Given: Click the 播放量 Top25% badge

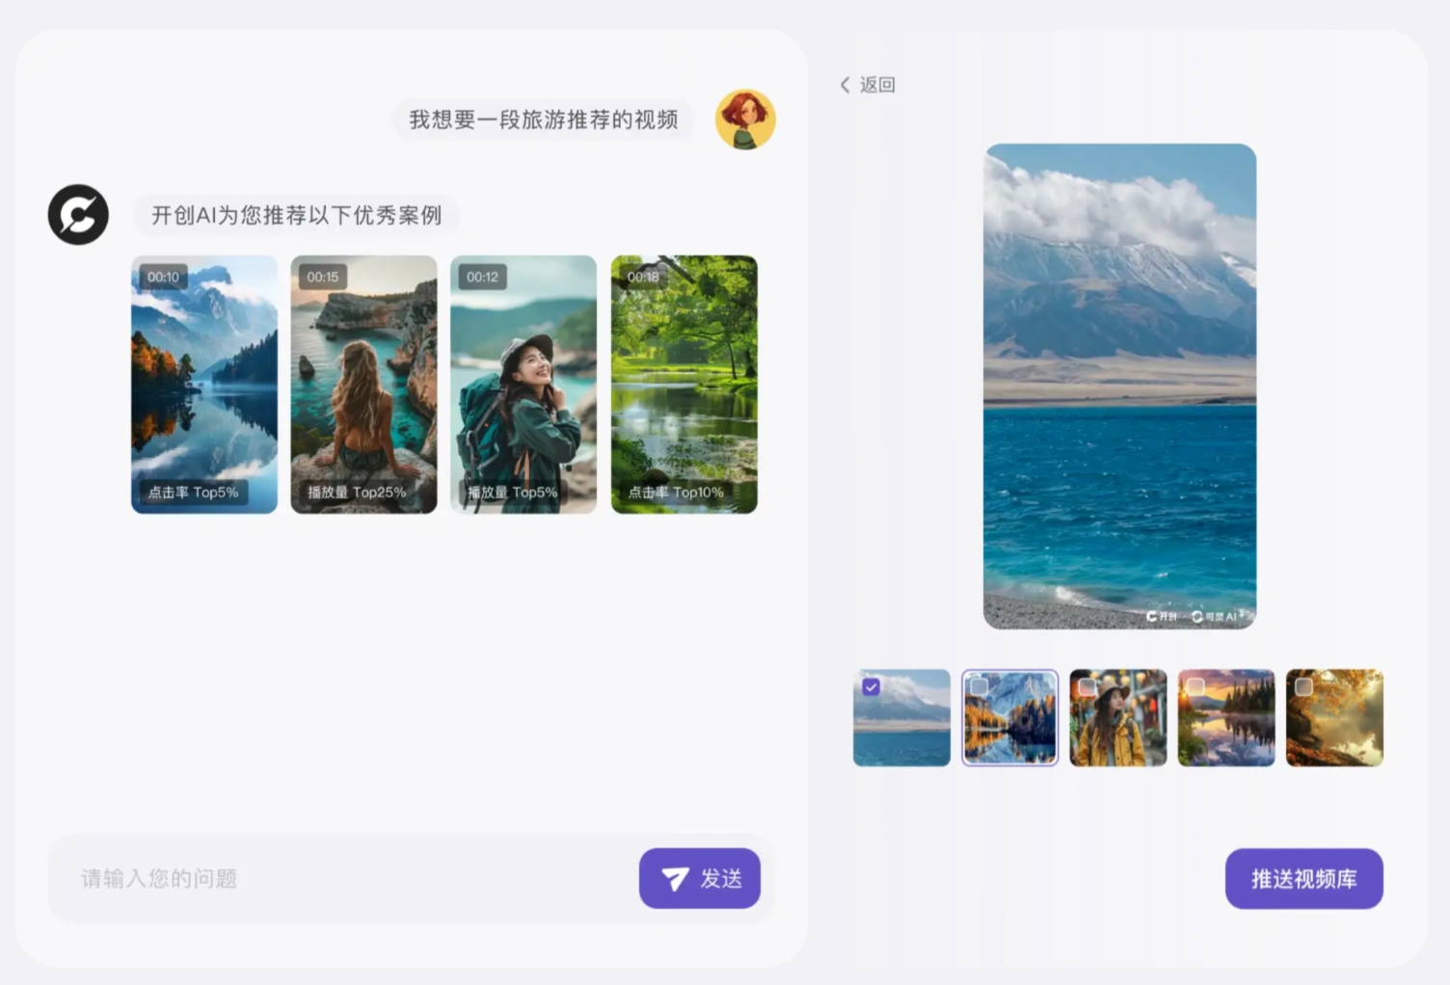Looking at the screenshot, I should pos(357,492).
